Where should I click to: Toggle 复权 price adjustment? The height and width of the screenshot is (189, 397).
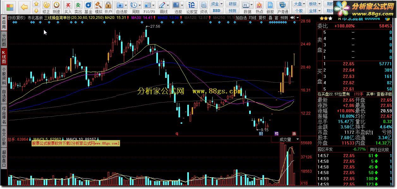tap(262, 18)
